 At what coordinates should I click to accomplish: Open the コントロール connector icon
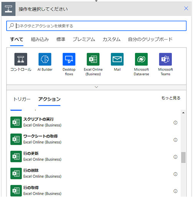point(21,59)
